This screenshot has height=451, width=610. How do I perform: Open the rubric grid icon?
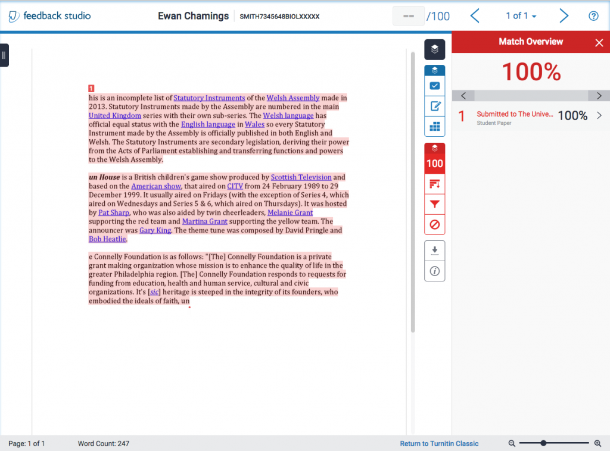point(434,127)
